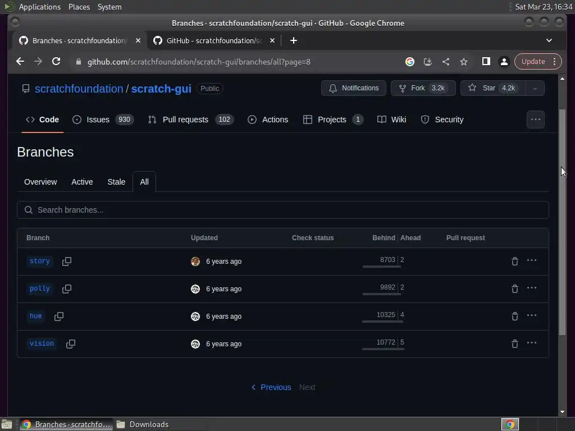Open the Chrome three-dot menu

click(554, 62)
